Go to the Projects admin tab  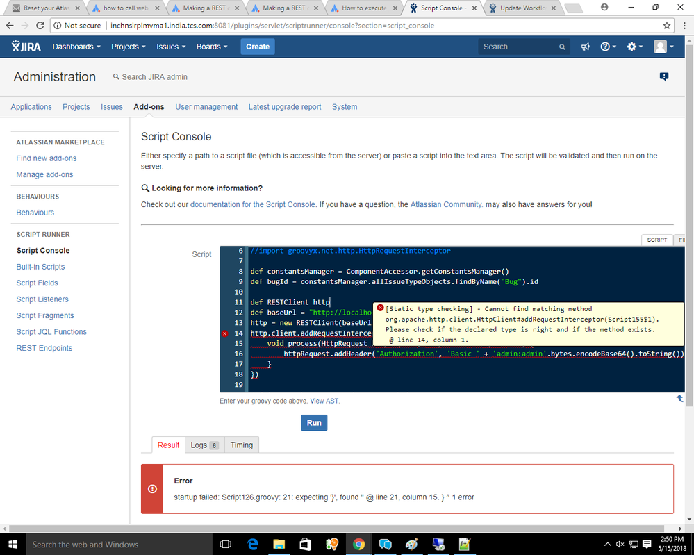click(76, 107)
